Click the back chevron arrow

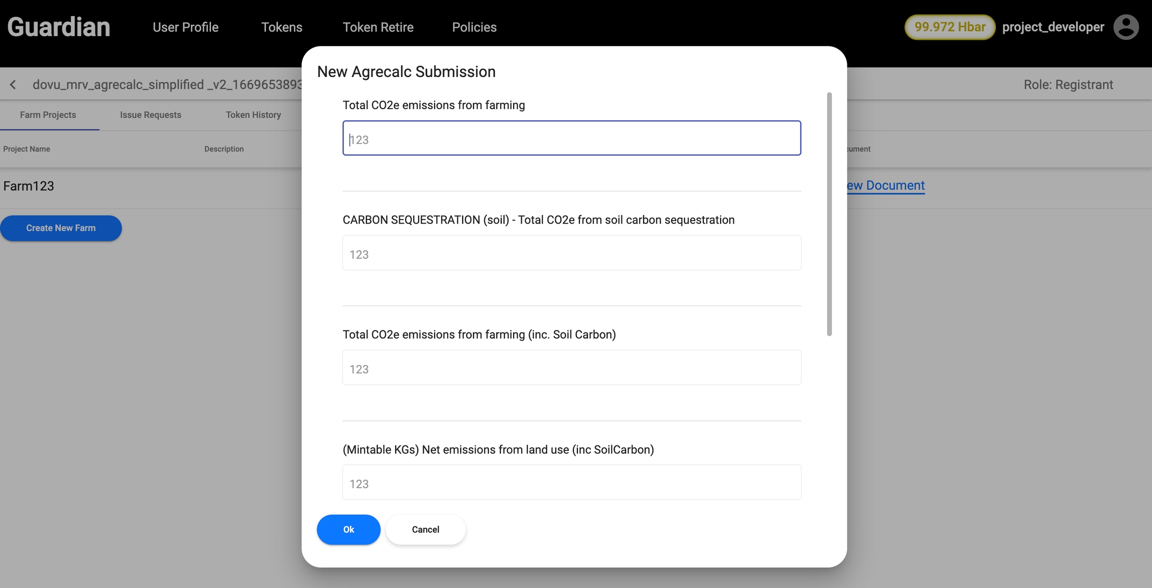13,84
